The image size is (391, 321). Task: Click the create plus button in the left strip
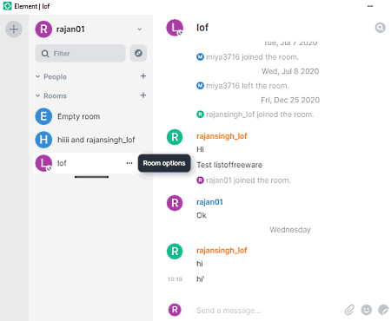coord(14,29)
